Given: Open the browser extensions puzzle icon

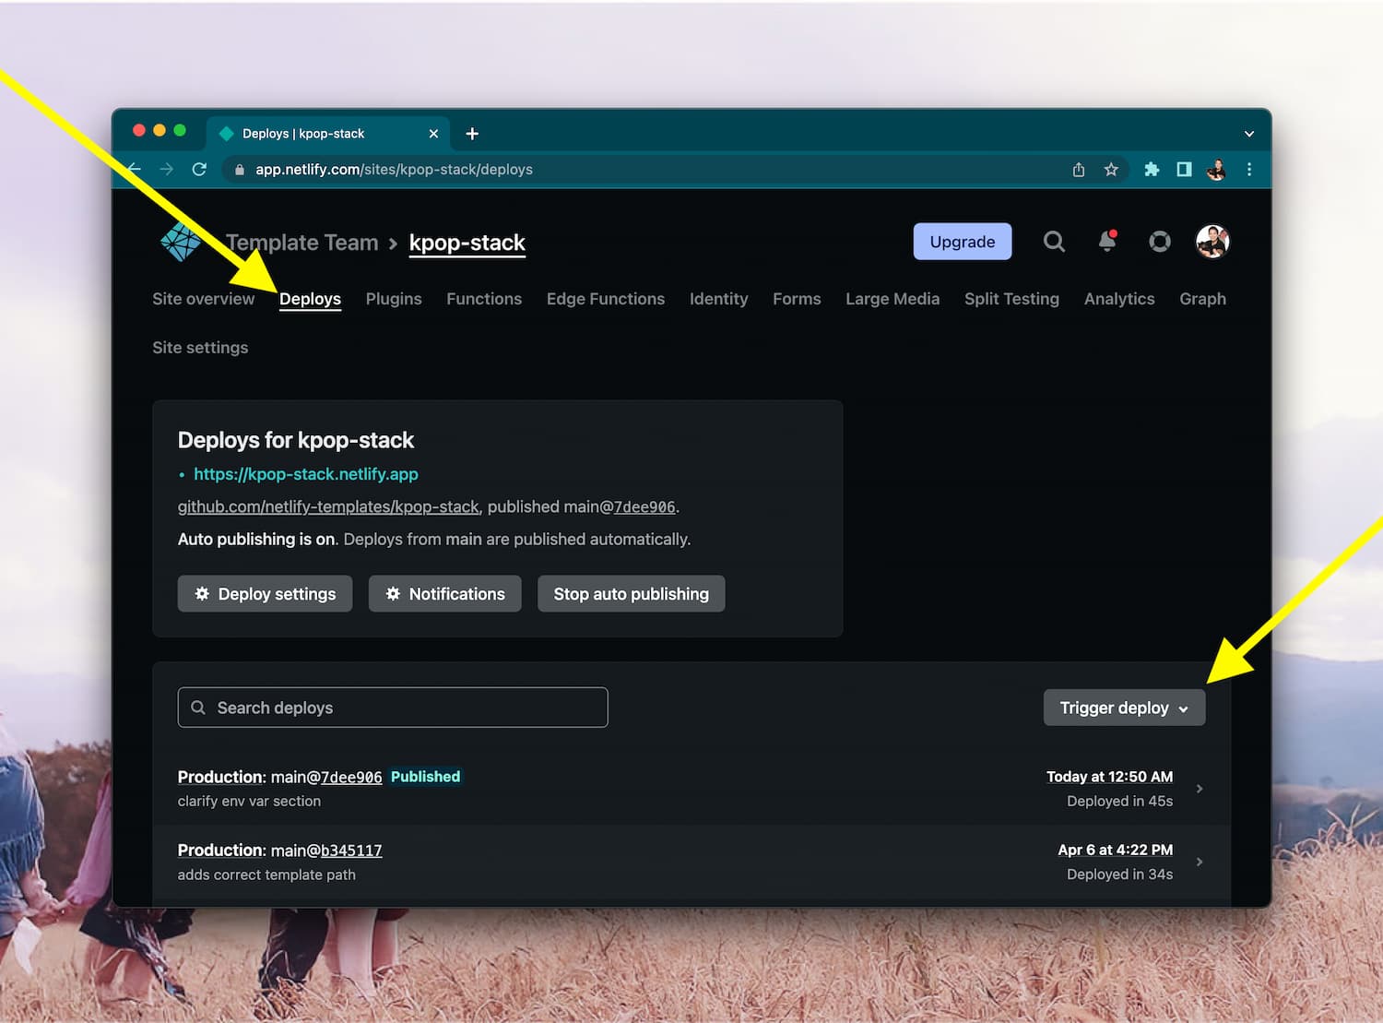Looking at the screenshot, I should coord(1152,170).
